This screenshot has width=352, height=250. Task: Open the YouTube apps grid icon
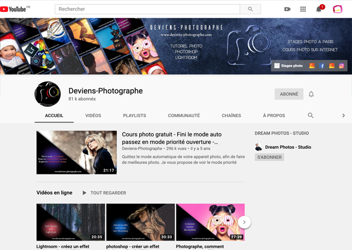click(x=303, y=9)
